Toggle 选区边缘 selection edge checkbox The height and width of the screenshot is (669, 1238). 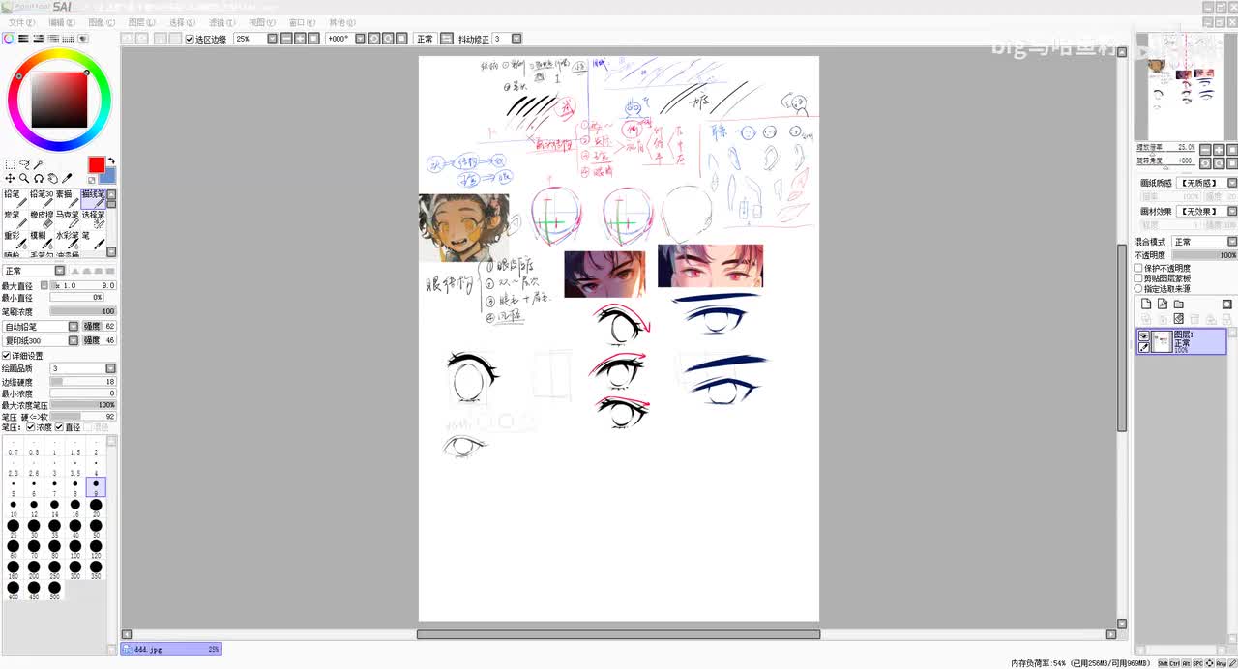point(190,39)
